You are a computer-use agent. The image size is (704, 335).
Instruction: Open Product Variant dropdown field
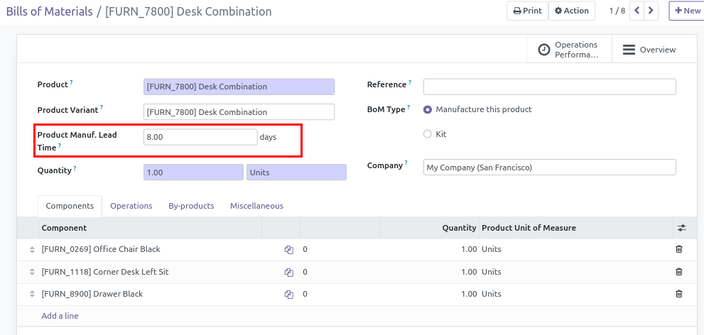pos(239,112)
